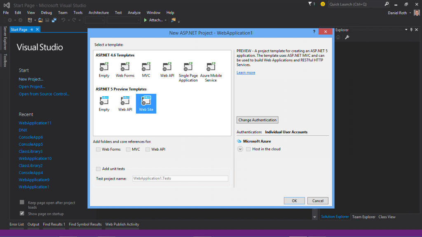Open the Daniel Roth account dropdown
422x237 pixels.
click(x=410, y=13)
